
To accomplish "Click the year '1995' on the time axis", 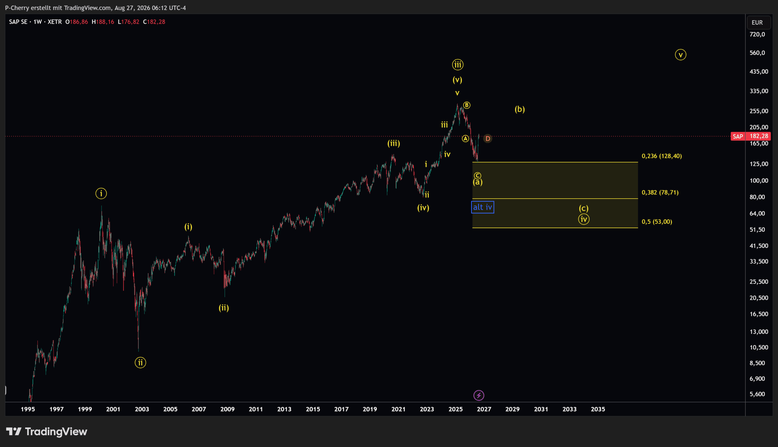I will click(x=28, y=409).
